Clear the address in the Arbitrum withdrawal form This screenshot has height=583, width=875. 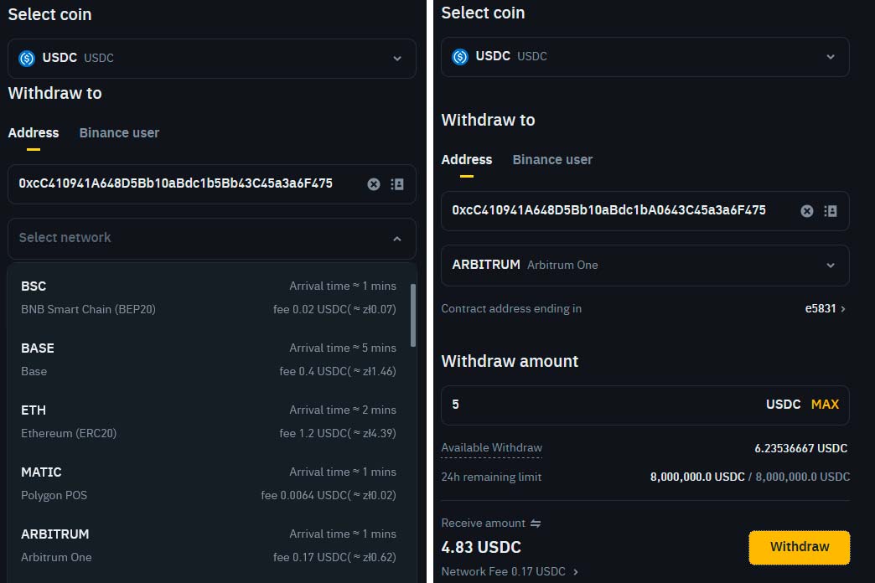[x=806, y=211]
